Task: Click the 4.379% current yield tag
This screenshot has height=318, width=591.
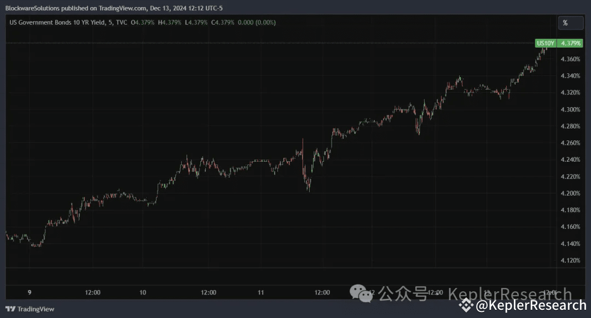Action: click(x=571, y=43)
